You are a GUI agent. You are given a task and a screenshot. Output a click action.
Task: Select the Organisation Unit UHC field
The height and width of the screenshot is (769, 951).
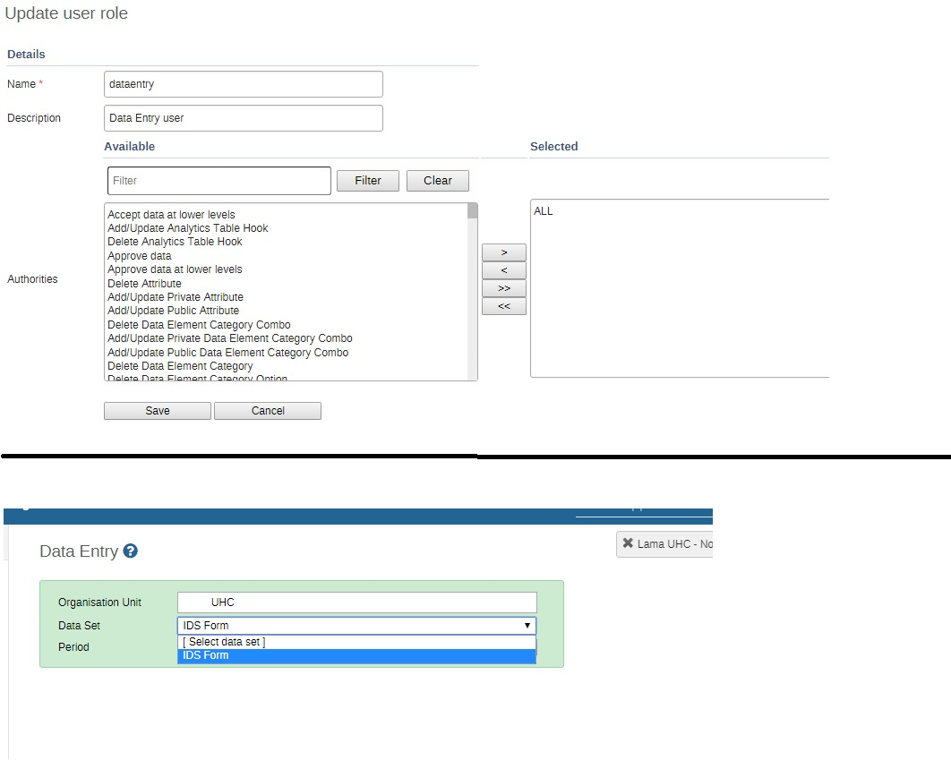pyautogui.click(x=356, y=602)
